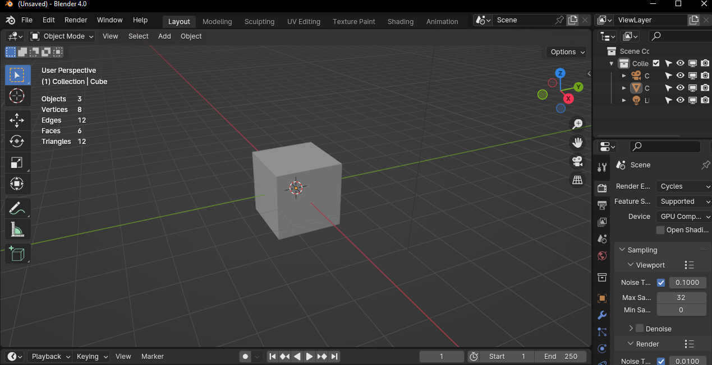The image size is (712, 365).
Task: Select the Rotate tool
Action: [17, 141]
